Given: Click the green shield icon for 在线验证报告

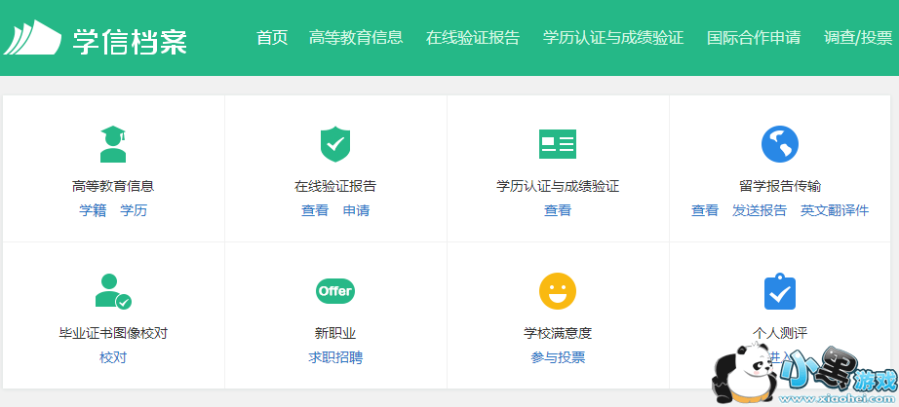Looking at the screenshot, I should (335, 144).
